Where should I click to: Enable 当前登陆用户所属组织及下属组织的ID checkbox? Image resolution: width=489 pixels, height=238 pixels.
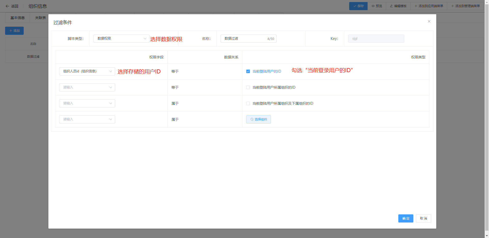click(248, 103)
